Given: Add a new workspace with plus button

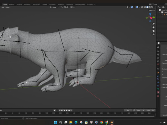Looking at the screenshot, I should point(95,5).
